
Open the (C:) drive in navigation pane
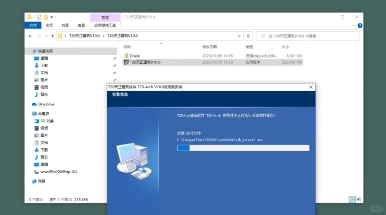pyautogui.click(x=59, y=171)
